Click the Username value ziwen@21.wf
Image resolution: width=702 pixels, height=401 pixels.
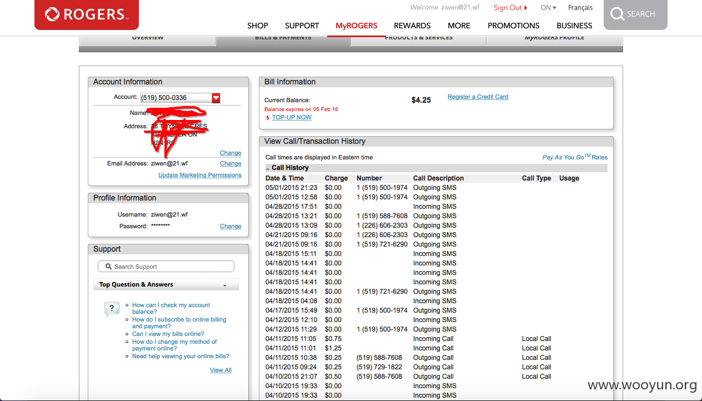pos(169,215)
